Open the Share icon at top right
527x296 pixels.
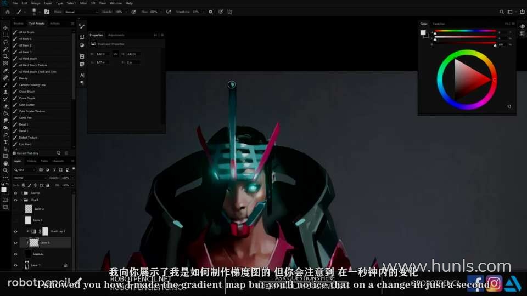522,12
